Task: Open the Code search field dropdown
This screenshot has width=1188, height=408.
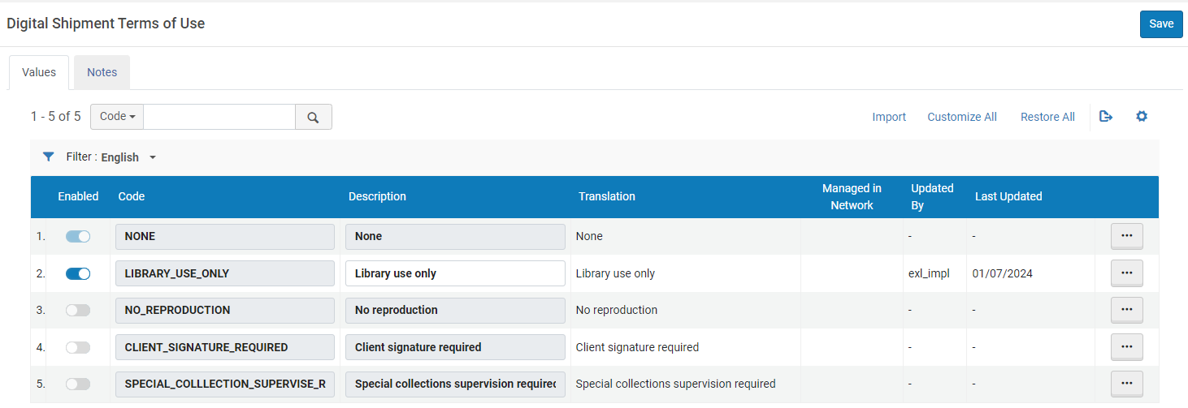Action: point(117,117)
